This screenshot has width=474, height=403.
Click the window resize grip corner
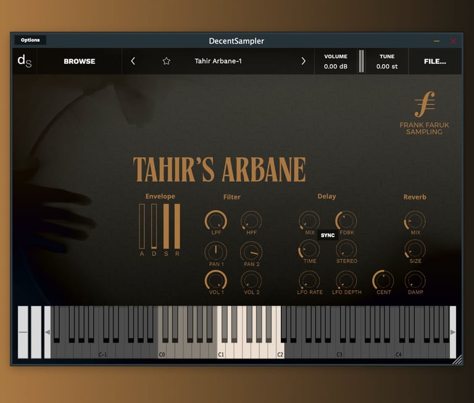(457, 360)
